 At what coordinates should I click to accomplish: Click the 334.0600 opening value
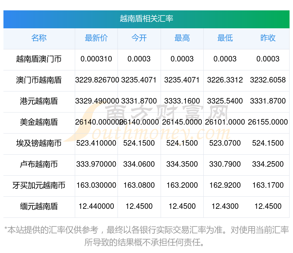pos(139,164)
